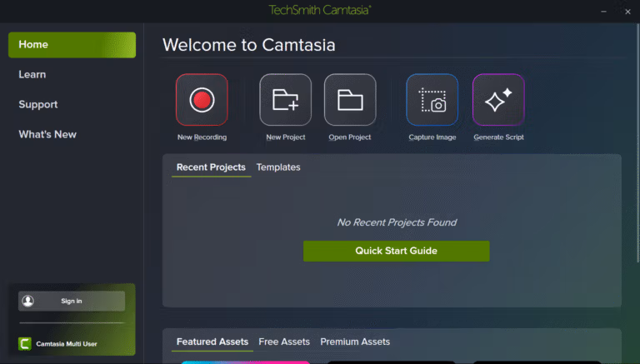Select Home in the sidebar

[72, 44]
